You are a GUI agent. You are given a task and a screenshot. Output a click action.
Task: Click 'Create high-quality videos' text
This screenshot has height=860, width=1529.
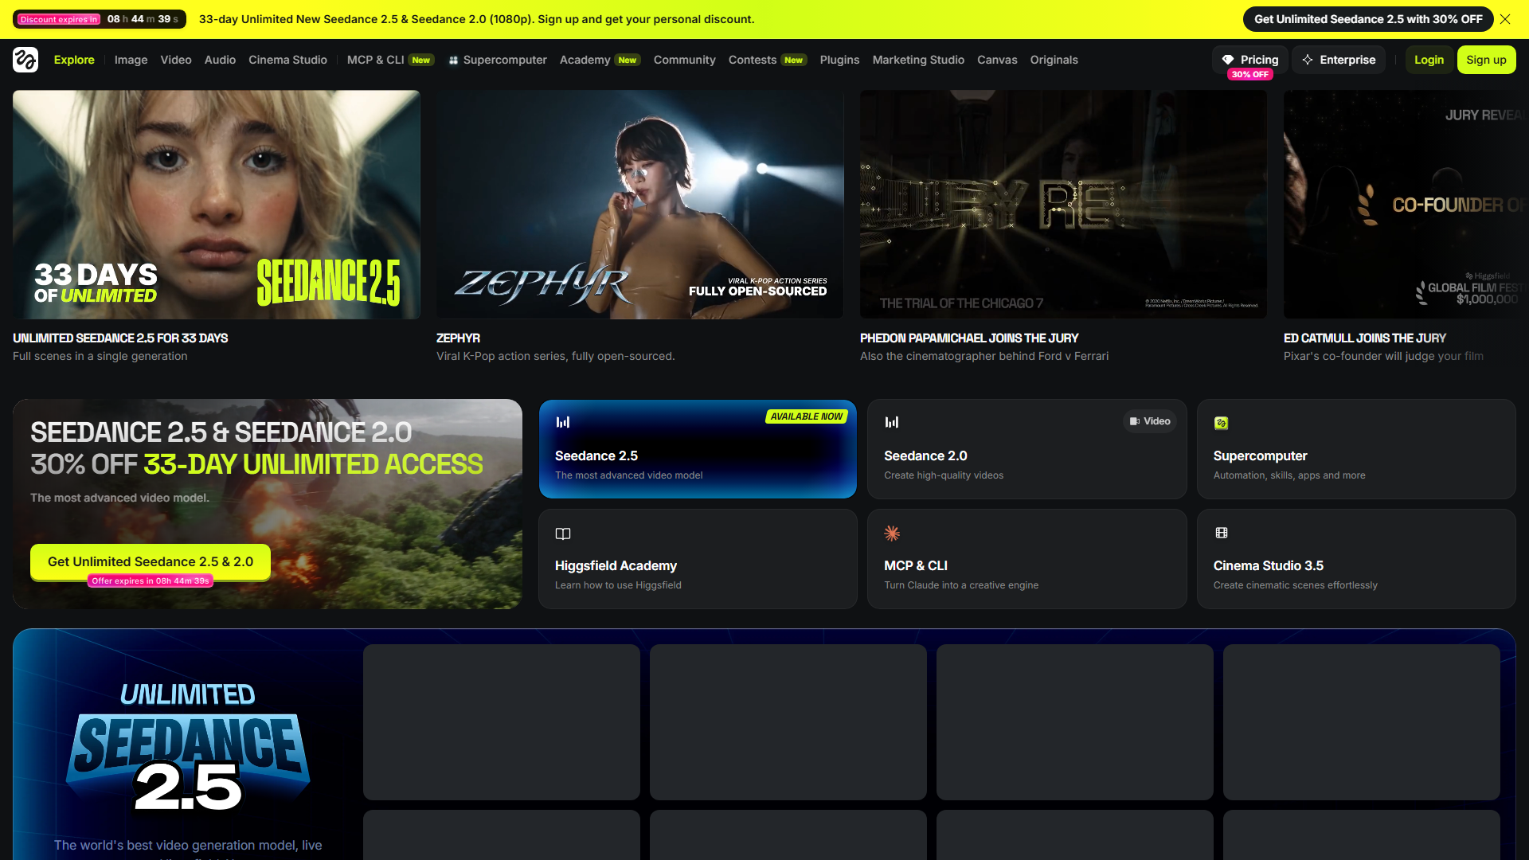944,475
